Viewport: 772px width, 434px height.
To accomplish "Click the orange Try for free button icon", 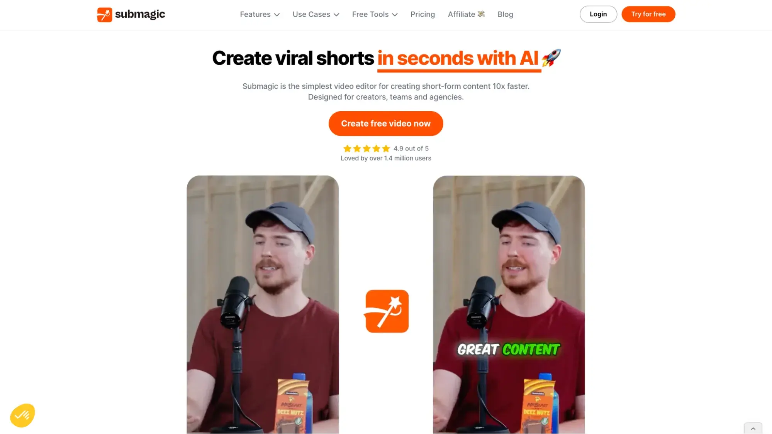I will [648, 14].
